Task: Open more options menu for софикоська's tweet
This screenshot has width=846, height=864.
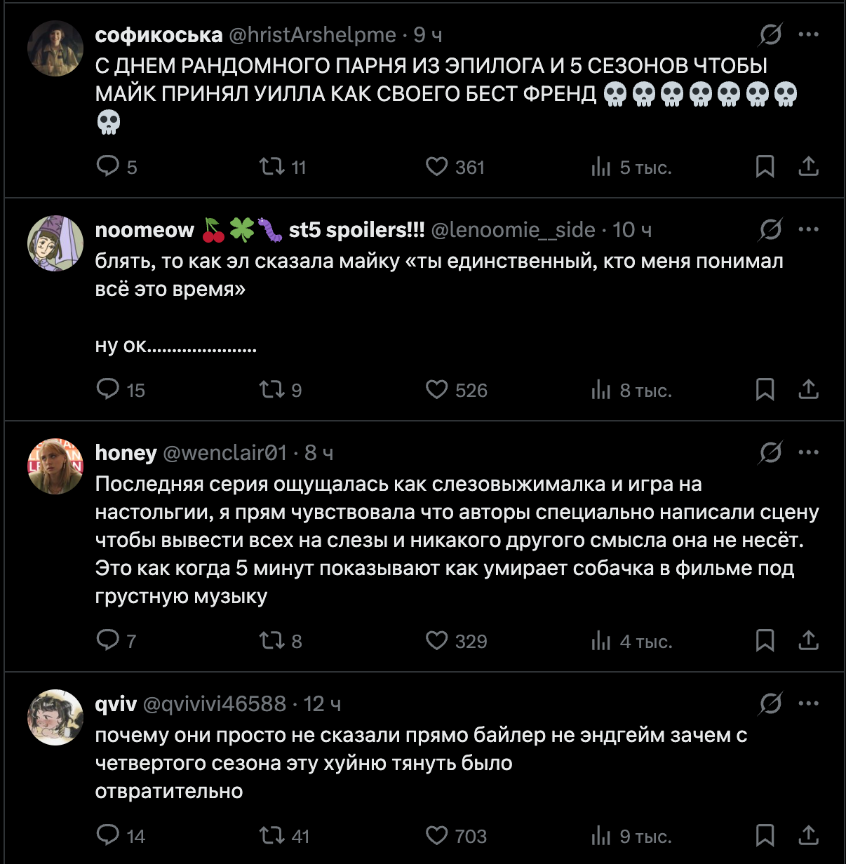Action: pos(809,34)
